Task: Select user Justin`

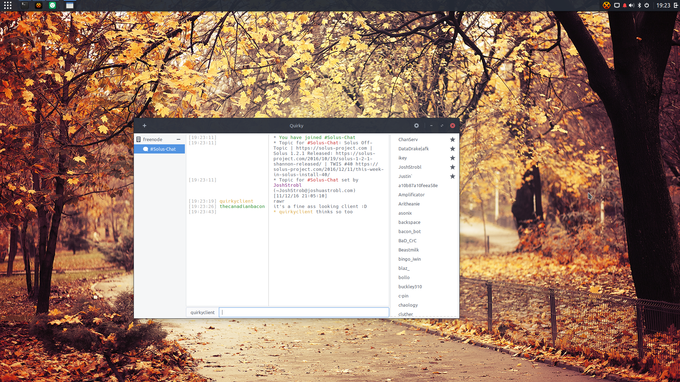Action: click(424, 176)
